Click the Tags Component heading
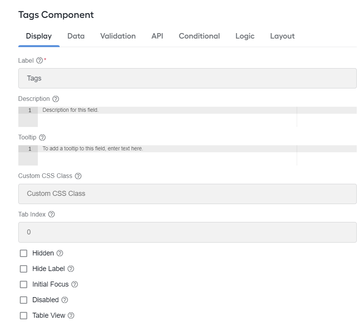 pos(56,15)
